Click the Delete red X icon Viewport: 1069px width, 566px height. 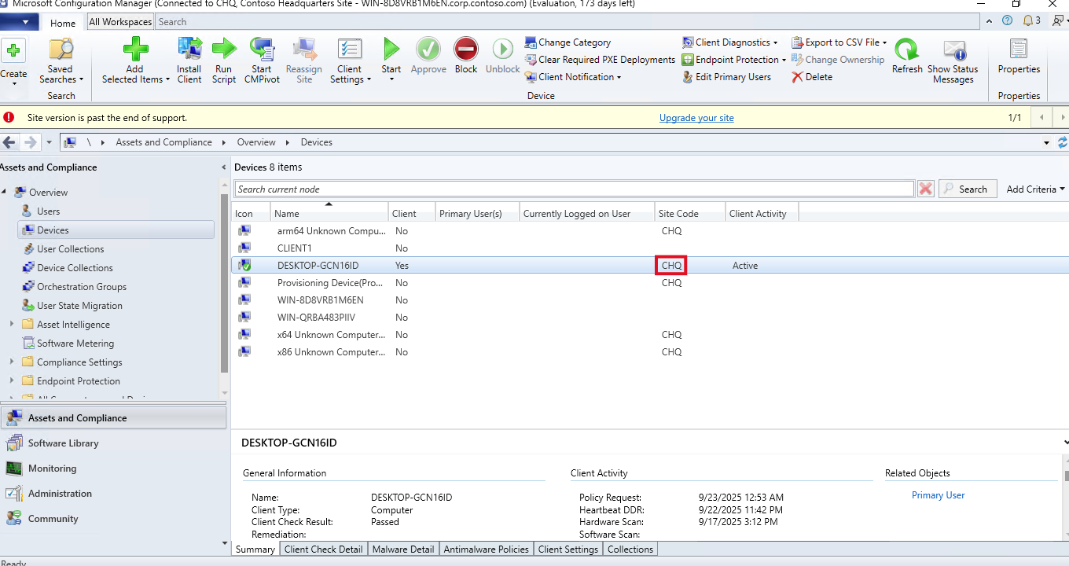click(x=797, y=77)
